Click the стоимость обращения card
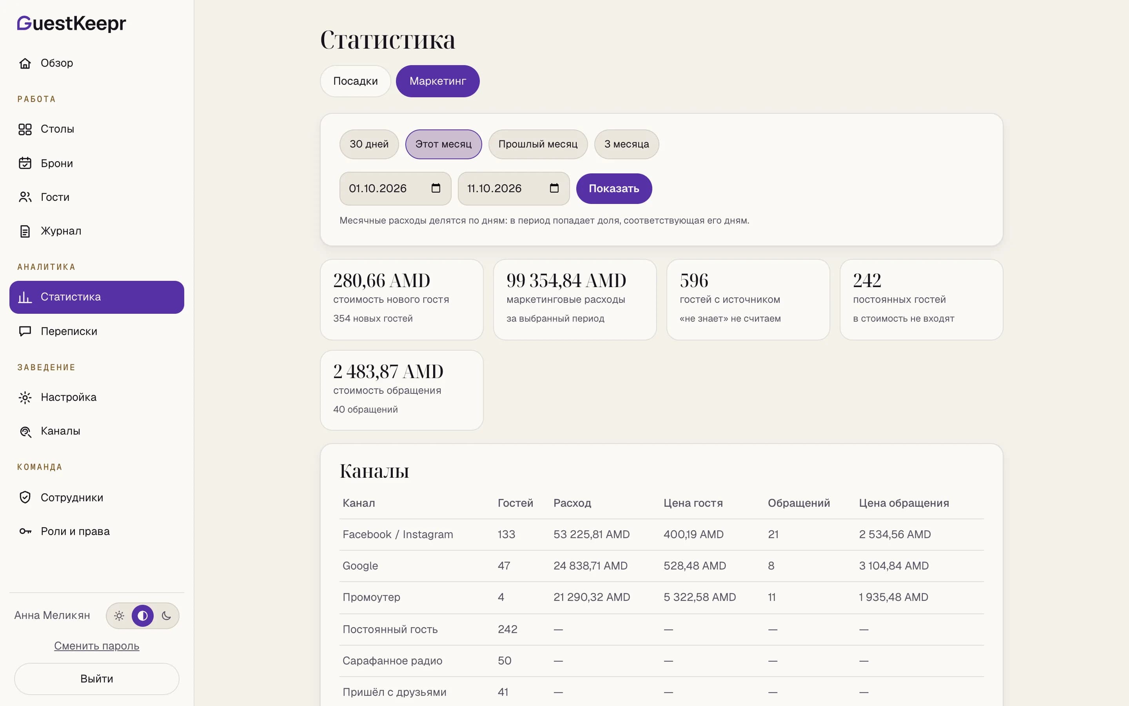 click(x=402, y=390)
